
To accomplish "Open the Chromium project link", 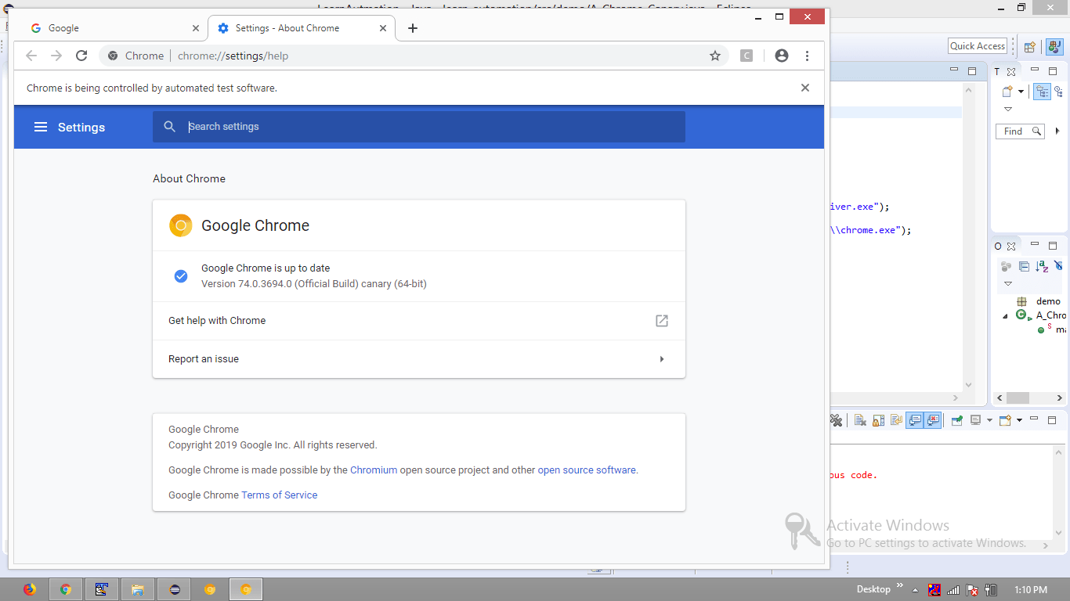I will (x=374, y=470).
